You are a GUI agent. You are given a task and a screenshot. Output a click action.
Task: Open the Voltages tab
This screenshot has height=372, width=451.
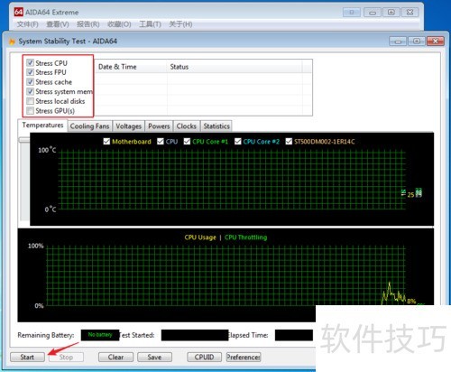pos(128,126)
